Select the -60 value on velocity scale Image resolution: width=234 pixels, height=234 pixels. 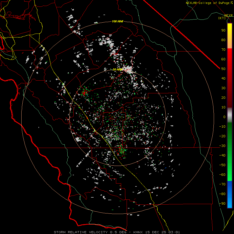222,175
